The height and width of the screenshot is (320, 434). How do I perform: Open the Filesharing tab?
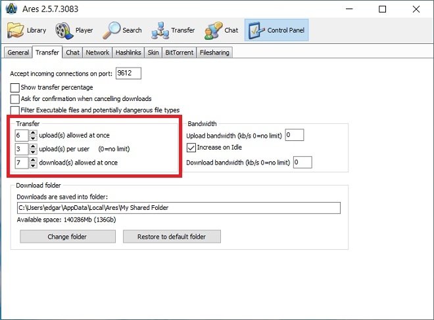(x=214, y=52)
